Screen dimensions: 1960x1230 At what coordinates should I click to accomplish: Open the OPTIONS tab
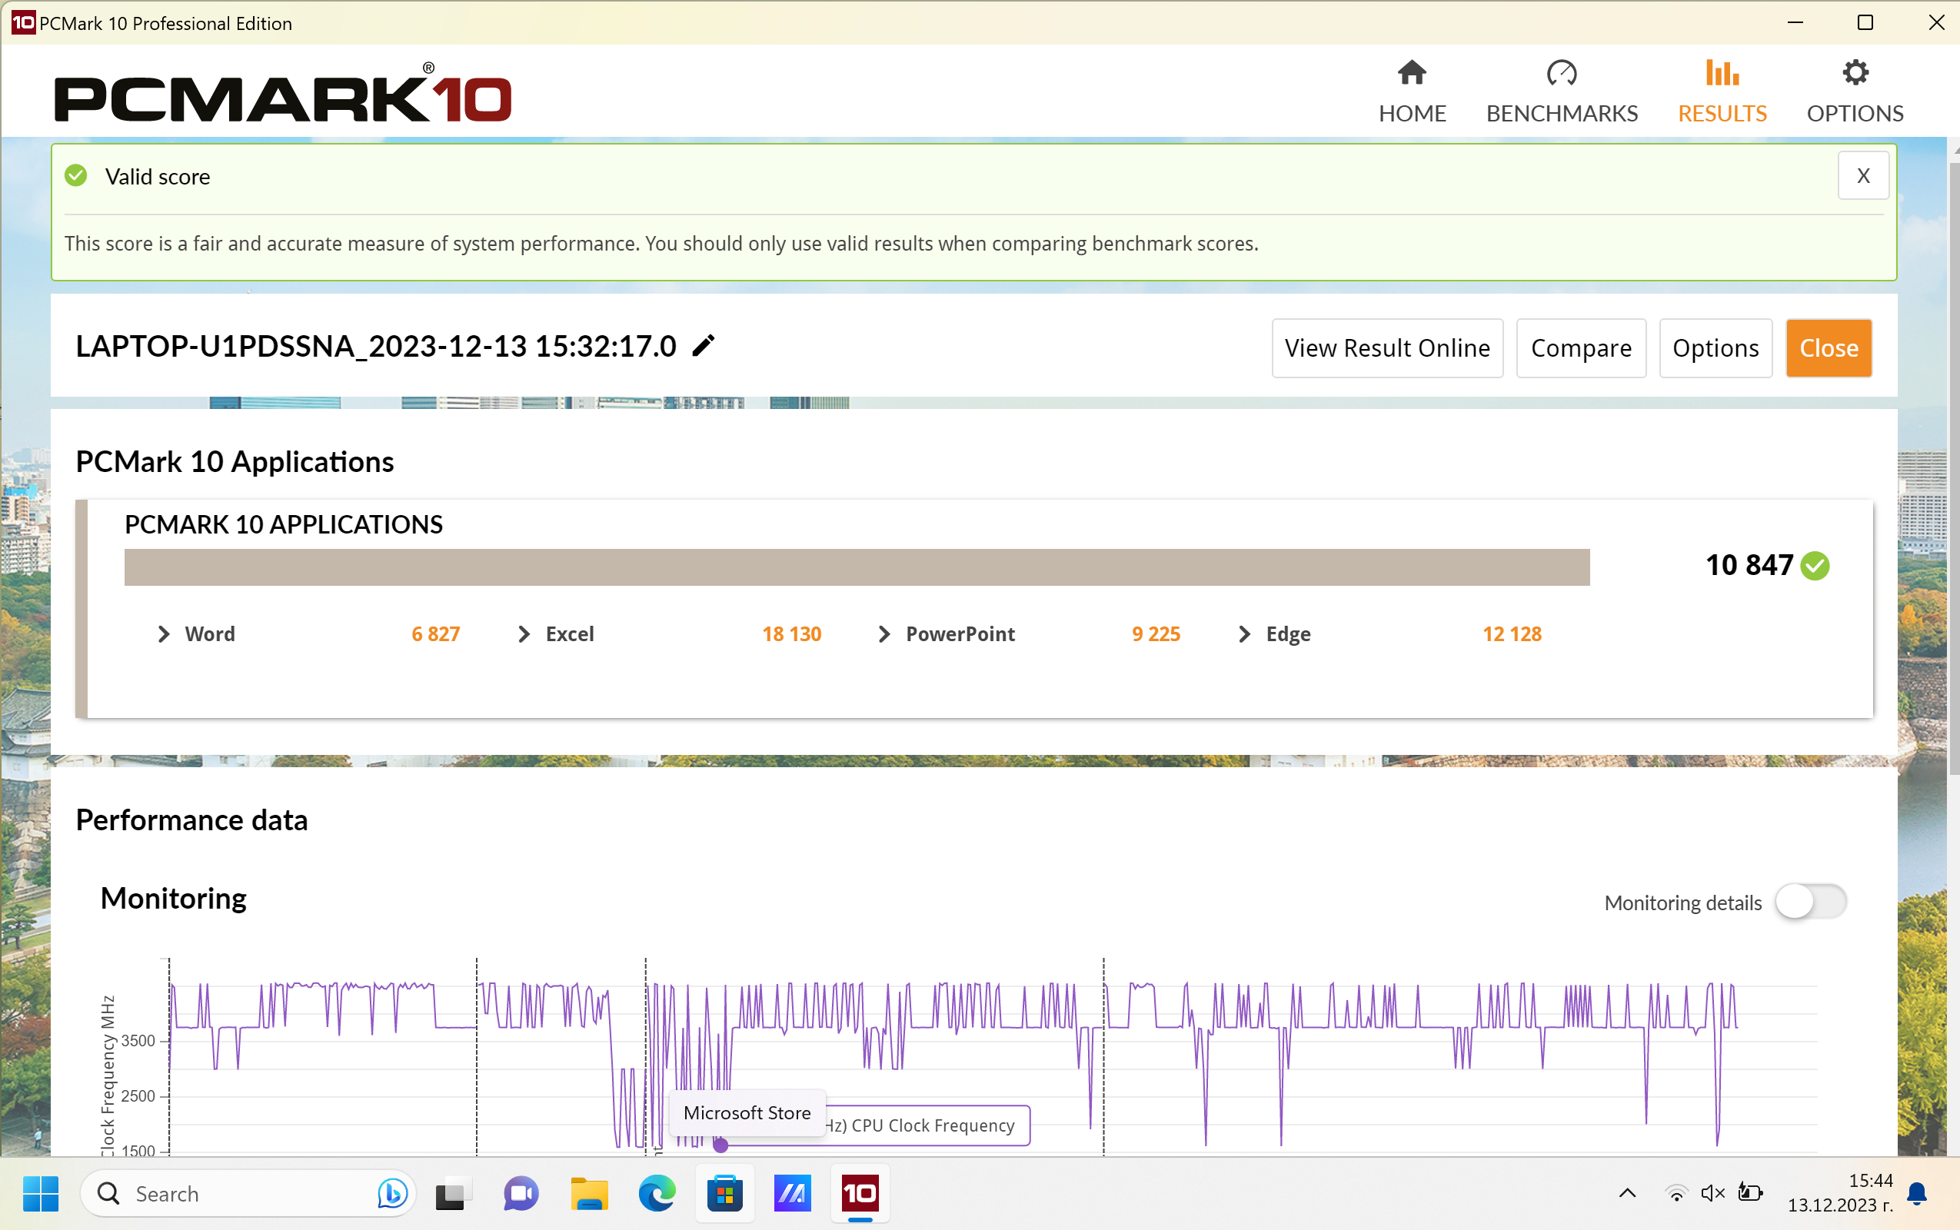pos(1854,92)
